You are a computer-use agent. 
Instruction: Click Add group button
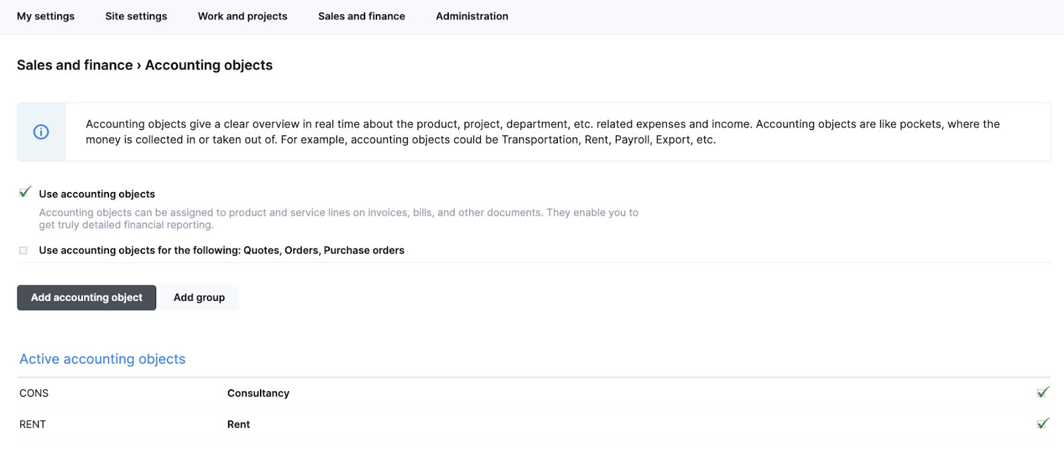coord(199,298)
